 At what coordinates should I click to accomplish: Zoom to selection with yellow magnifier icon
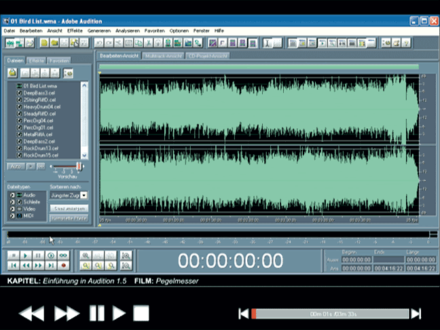pos(86,265)
